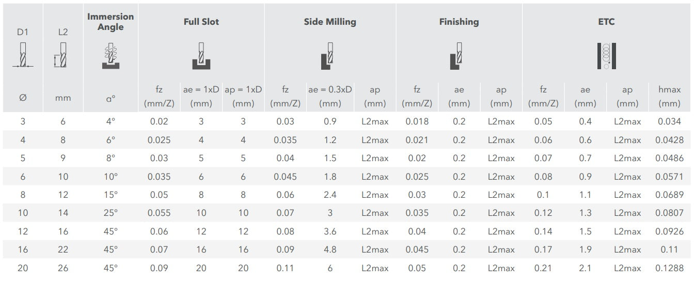Select the hmax (mm) column header
The image size is (694, 282).
coord(669,97)
